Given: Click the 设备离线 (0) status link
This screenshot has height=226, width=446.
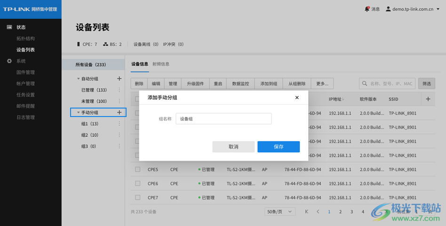Looking at the screenshot, I should [146, 44].
